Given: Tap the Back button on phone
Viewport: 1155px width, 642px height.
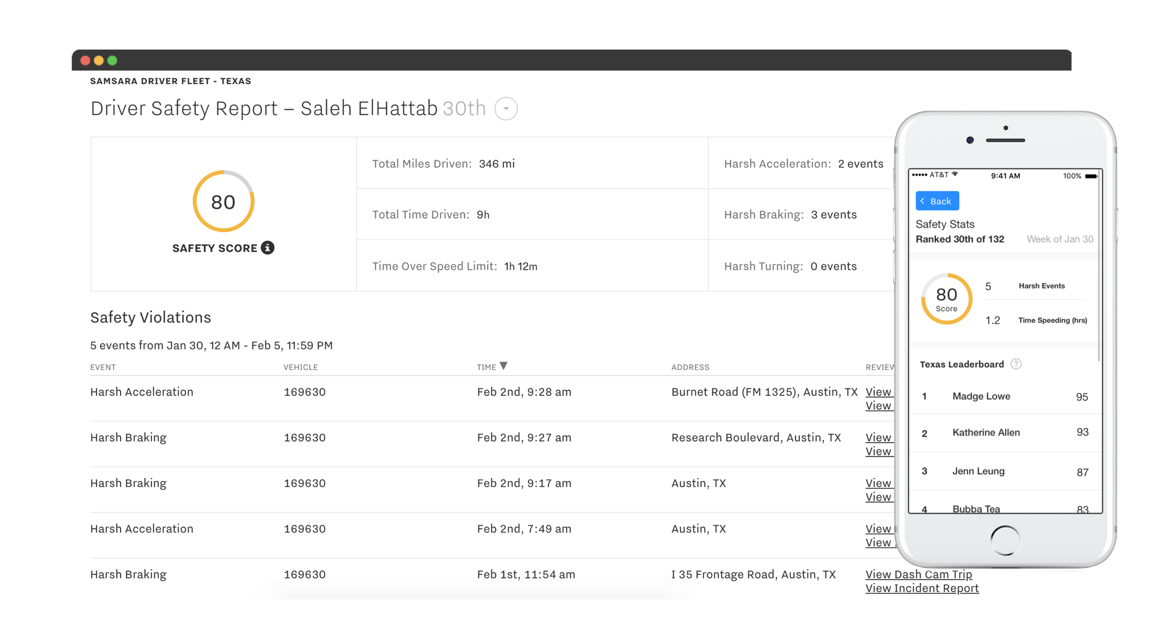Looking at the screenshot, I should (936, 201).
